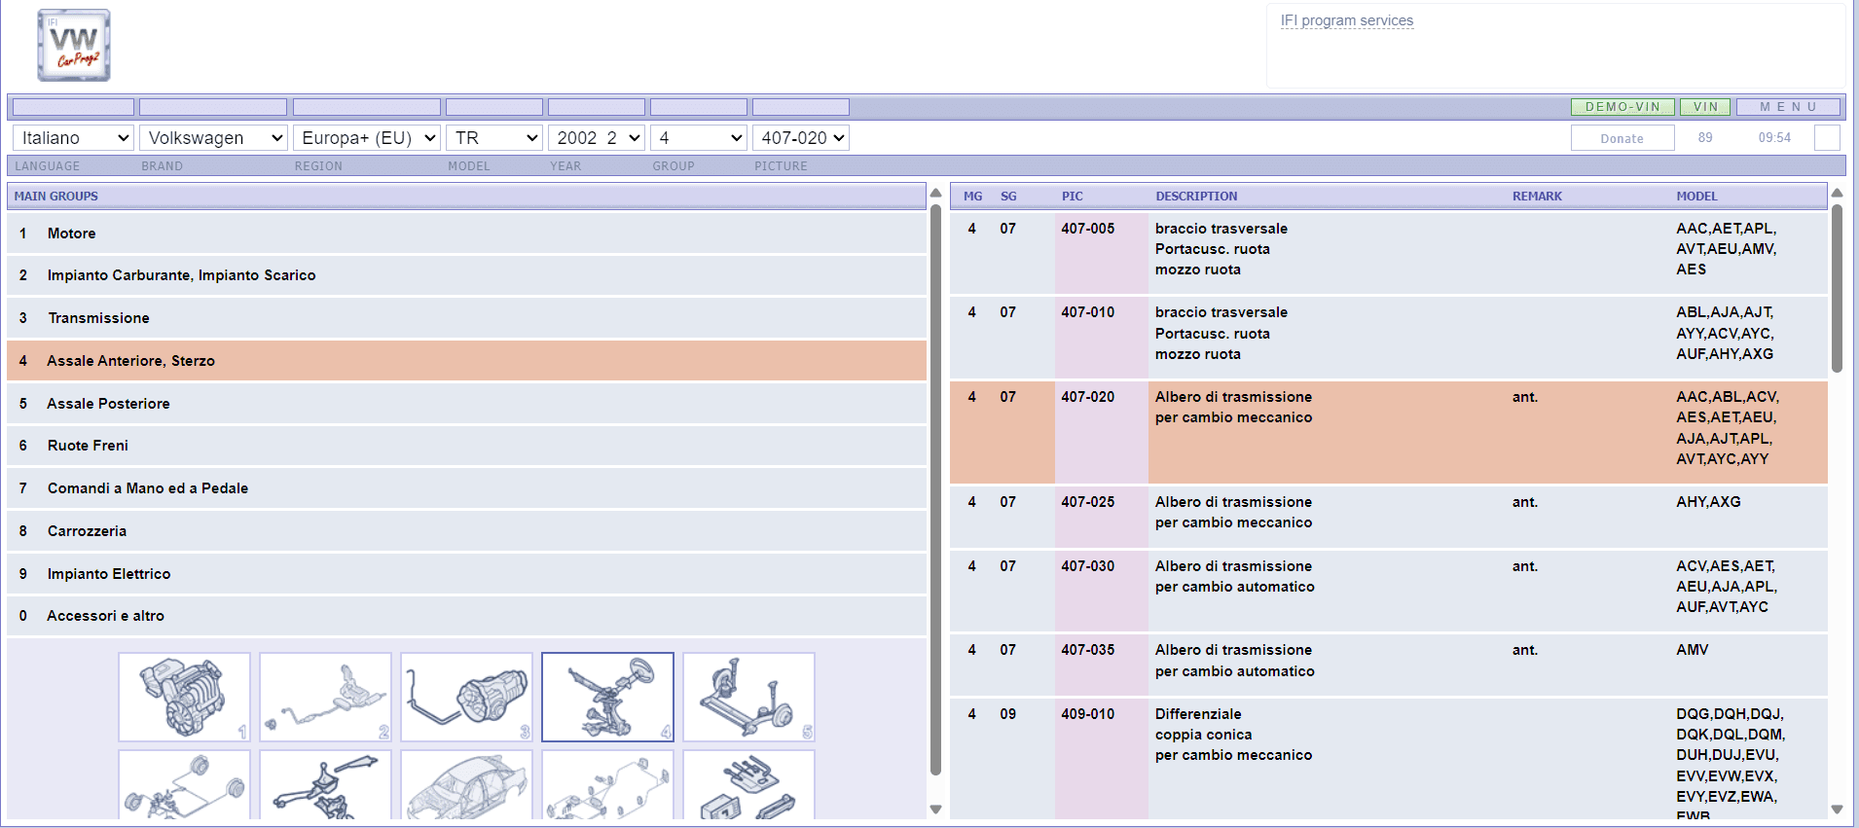Open the Brand dropdown showing Volkswagen
Image resolution: width=1859 pixels, height=828 pixels.
(x=213, y=138)
